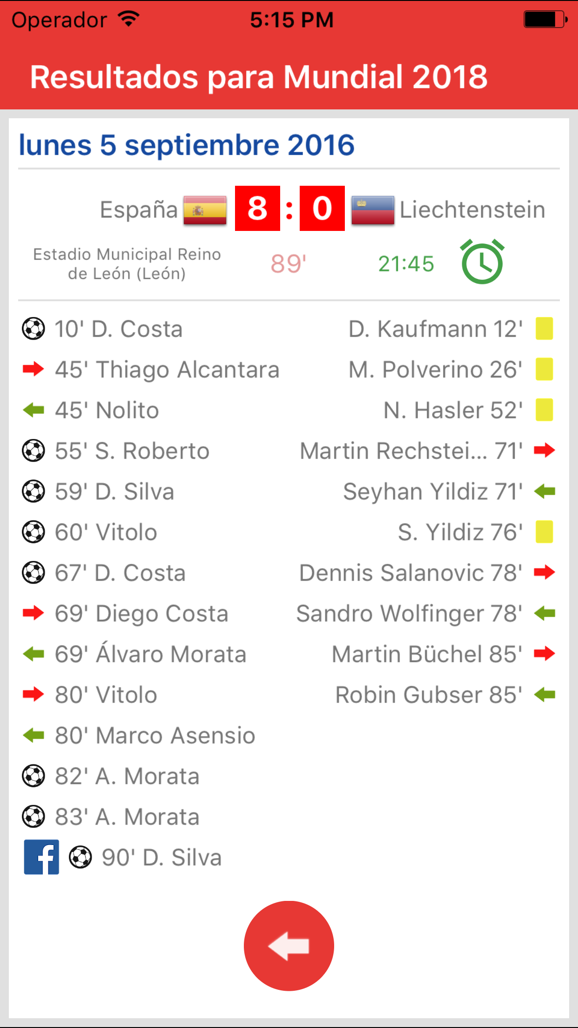Tap yellow card next to S. Yildiz 76'
Screen dimensions: 578x1028
click(x=544, y=532)
